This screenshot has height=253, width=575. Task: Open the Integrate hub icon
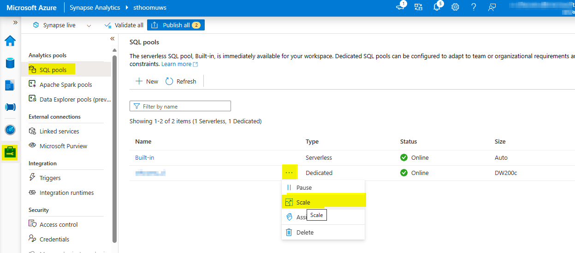coord(10,107)
